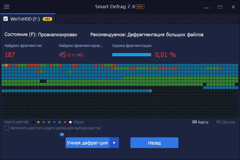Start Умная дефраг-ция smart defrag
Image resolution: width=240 pixels, height=160 pixels.
[x=87, y=143]
